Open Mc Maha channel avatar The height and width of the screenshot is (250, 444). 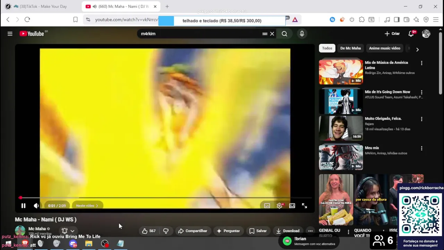pos(20,231)
